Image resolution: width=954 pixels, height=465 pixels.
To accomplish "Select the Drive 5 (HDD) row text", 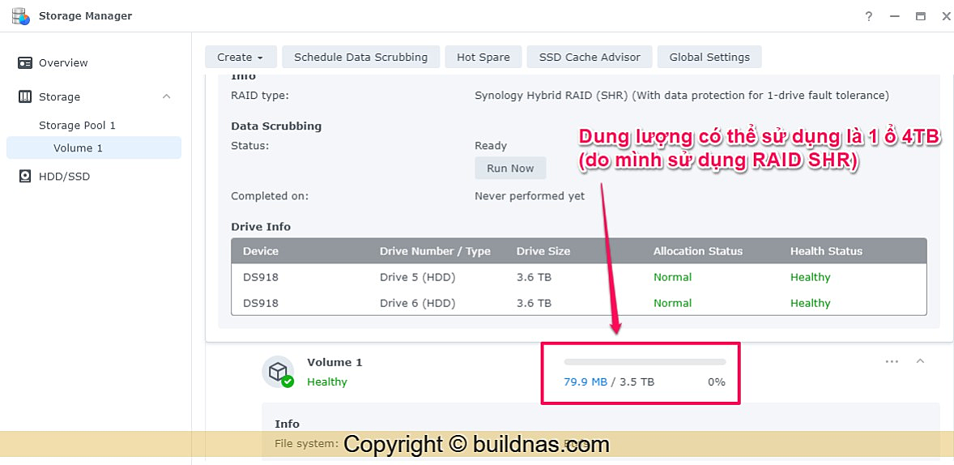I will 417,277.
